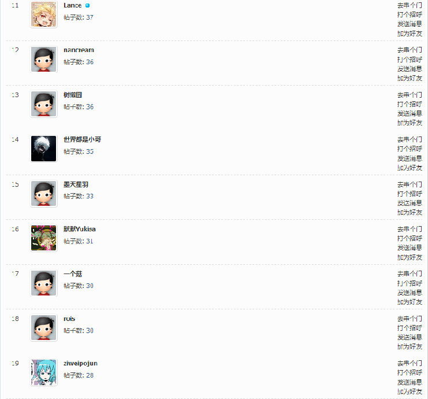Click 加为好友 for 世界都是小哥

[410, 168]
